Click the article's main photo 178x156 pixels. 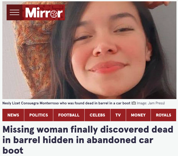click(x=89, y=50)
